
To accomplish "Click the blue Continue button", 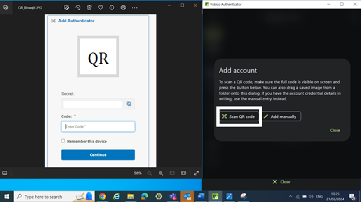I will 98,155.
